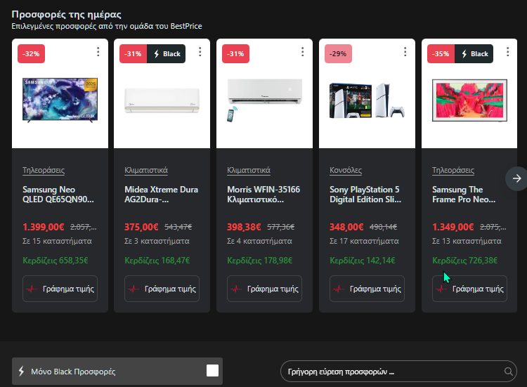Click the Σε 15 καταστήματα text
Screen dimensions: 527x387
(x=57, y=241)
